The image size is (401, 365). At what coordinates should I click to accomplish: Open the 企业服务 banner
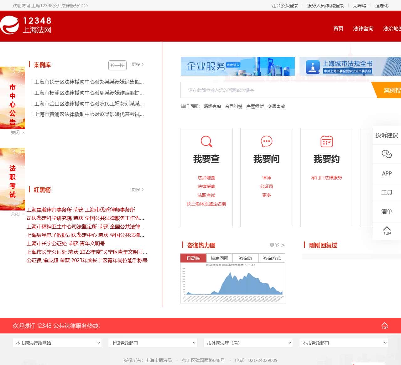click(237, 66)
